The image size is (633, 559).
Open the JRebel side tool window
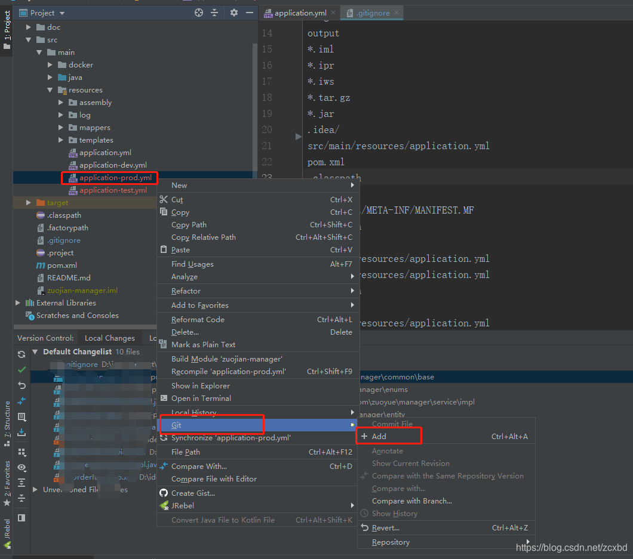click(x=7, y=533)
